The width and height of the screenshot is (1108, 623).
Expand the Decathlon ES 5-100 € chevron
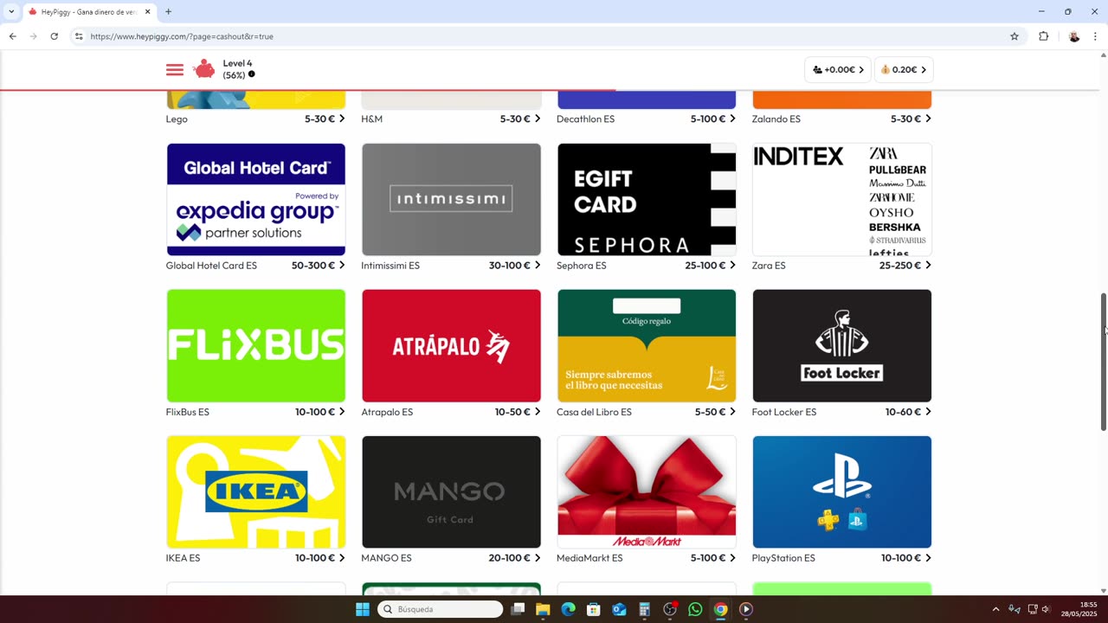[732, 119]
